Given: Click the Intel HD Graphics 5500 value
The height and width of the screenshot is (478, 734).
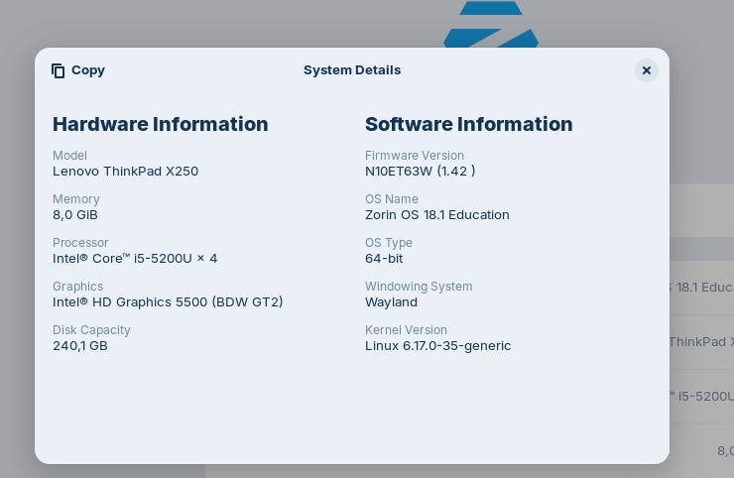Looking at the screenshot, I should click(x=168, y=301).
